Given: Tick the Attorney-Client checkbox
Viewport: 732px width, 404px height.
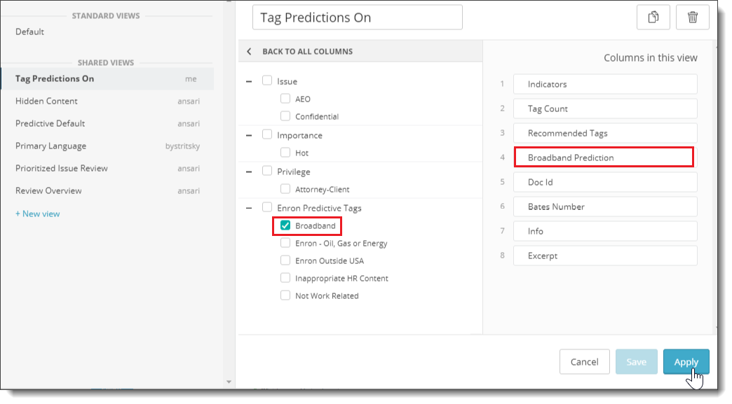Looking at the screenshot, I should 285,189.
